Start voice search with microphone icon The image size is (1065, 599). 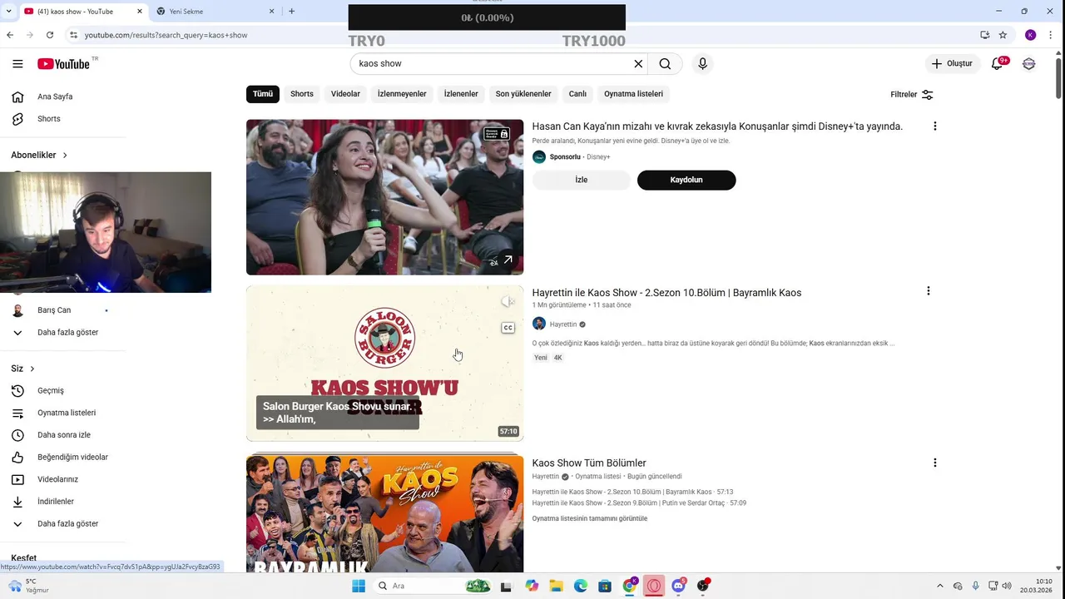[x=702, y=64]
